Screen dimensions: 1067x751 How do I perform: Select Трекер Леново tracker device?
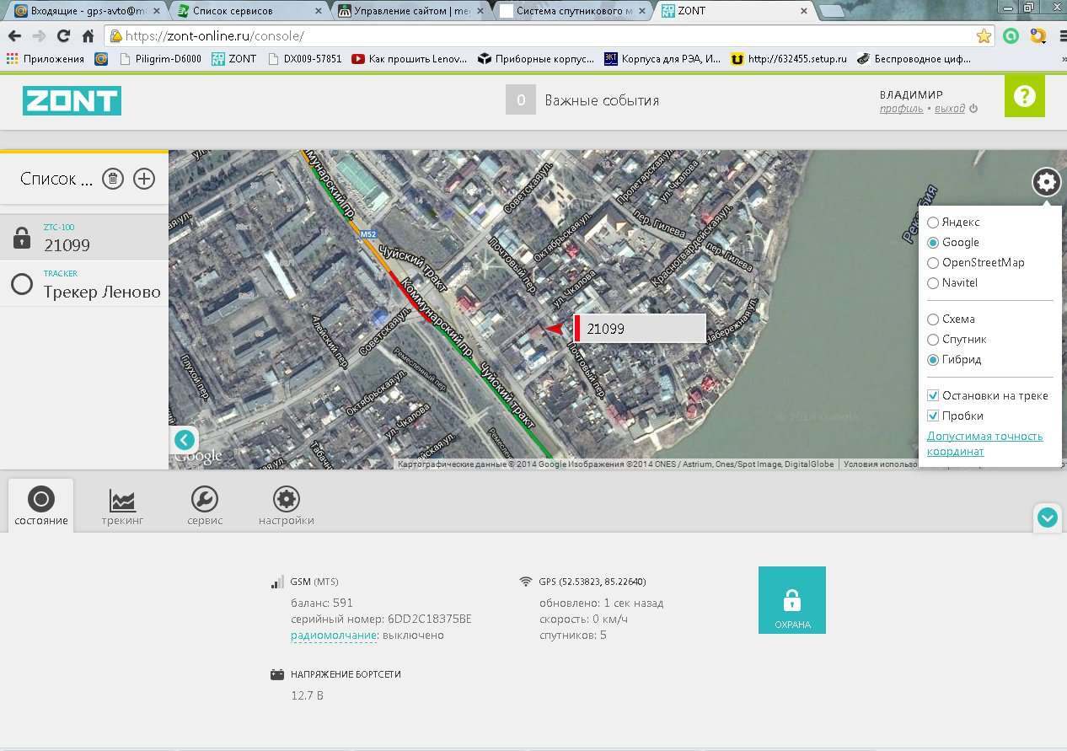pos(84,284)
